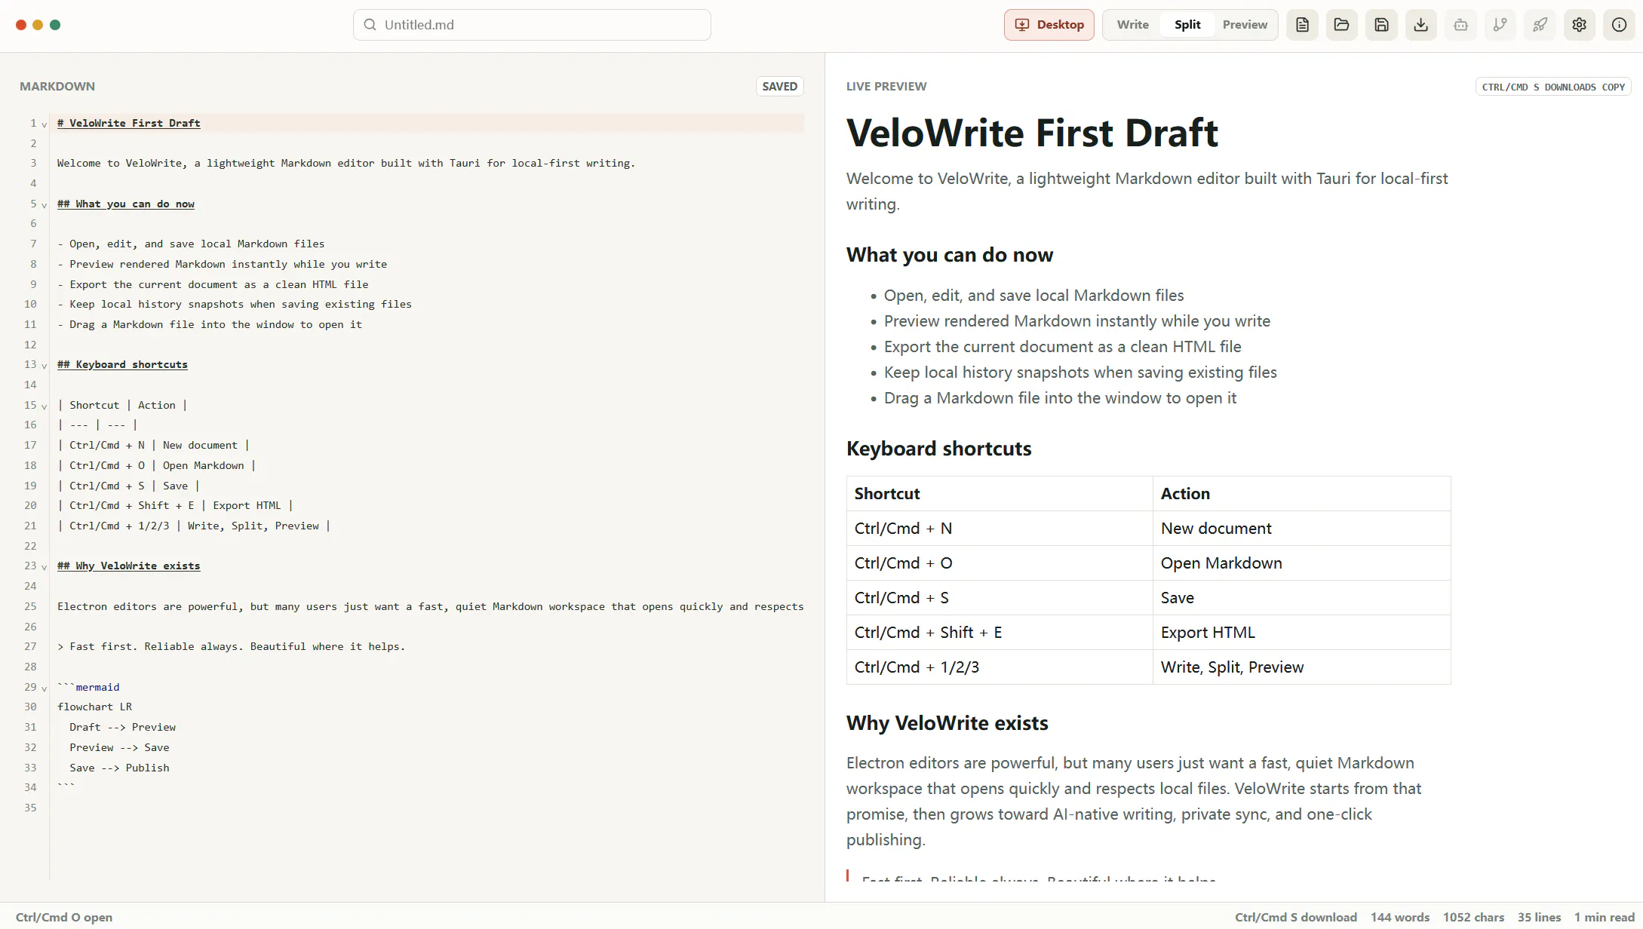Open the AI robot assistant icon

(x=1460, y=25)
